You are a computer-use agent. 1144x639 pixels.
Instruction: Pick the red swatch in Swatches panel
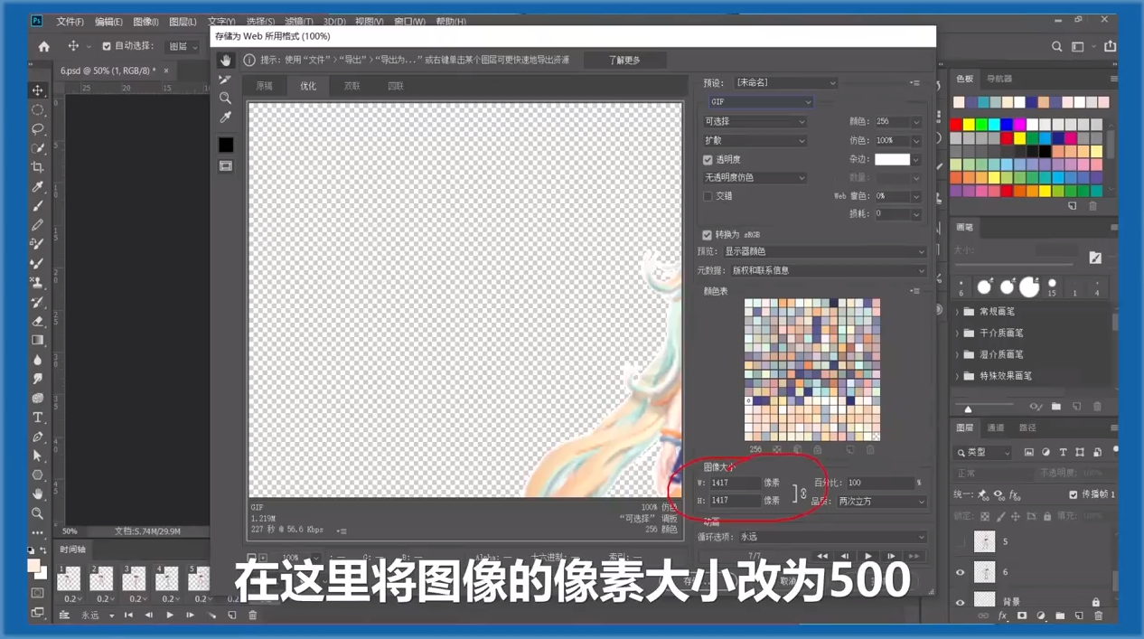pyautogui.click(x=956, y=125)
